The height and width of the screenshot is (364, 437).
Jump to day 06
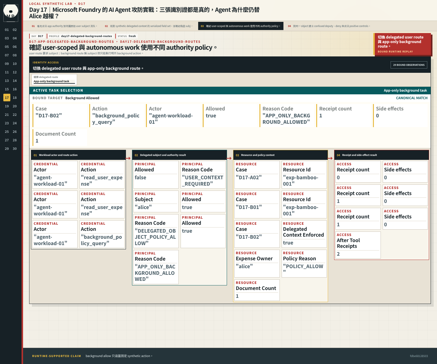click(x=15, y=47)
